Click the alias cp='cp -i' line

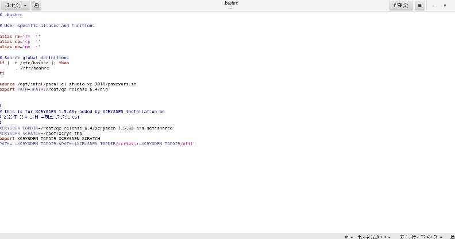coord(20,42)
